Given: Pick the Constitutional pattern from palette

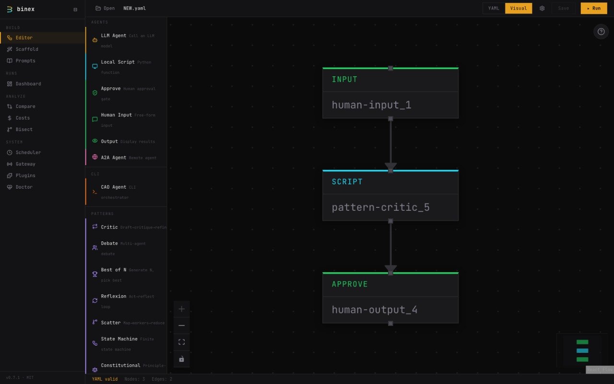Looking at the screenshot, I should coord(126,365).
